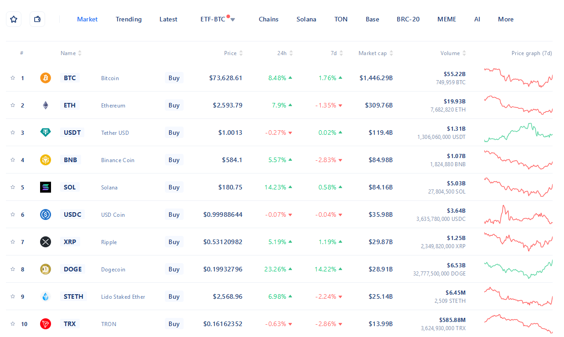The width and height of the screenshot is (564, 337).
Task: Click the Binance Coin logo
Action: 46,160
